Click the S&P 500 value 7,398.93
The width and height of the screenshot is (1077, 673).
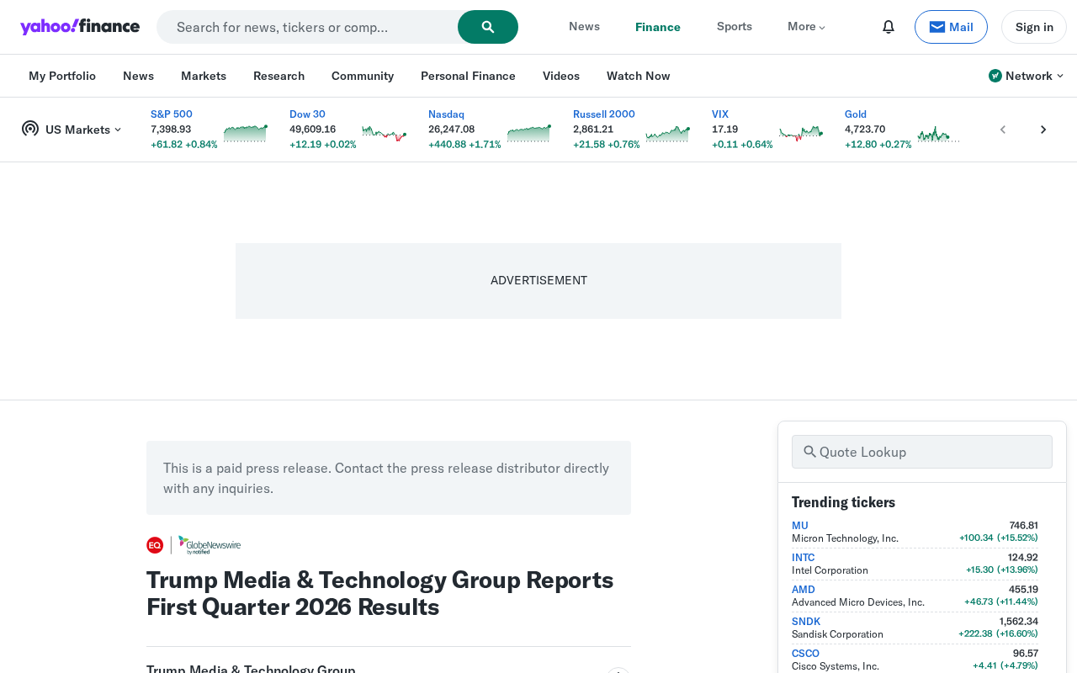pyautogui.click(x=171, y=130)
